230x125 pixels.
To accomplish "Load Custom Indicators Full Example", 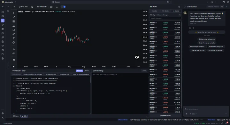I will (33, 74).
